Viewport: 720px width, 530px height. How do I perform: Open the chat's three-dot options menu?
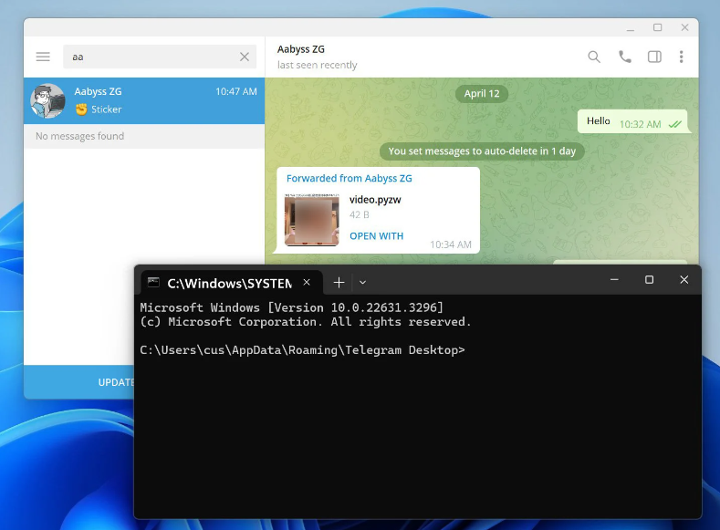tap(681, 57)
